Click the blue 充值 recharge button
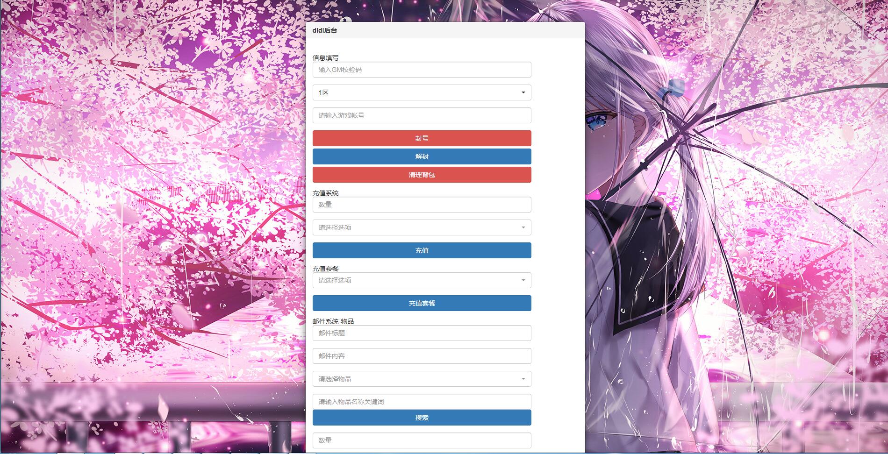This screenshot has height=454, width=888. 422,250
